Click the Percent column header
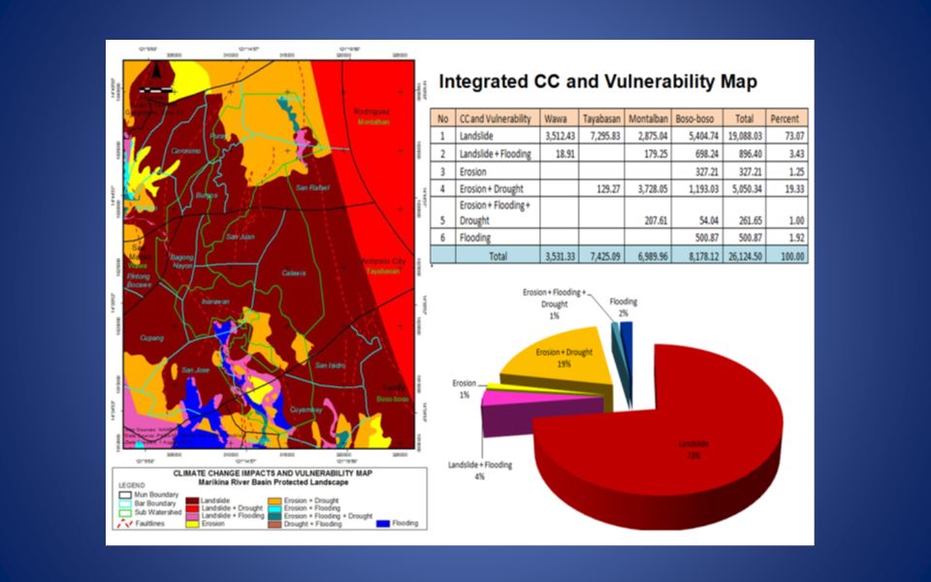The height and width of the screenshot is (582, 931). pyautogui.click(x=787, y=118)
